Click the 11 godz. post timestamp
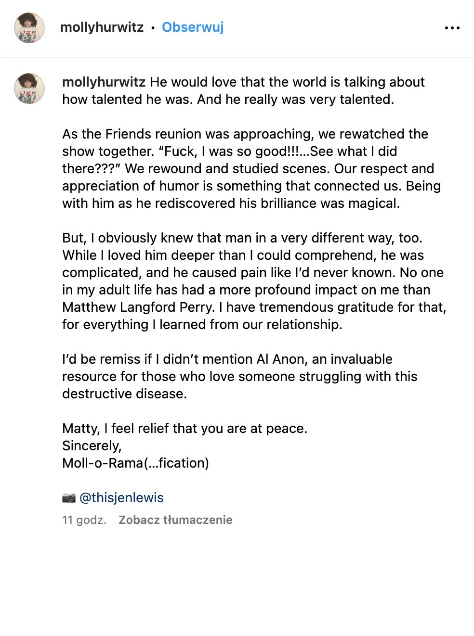Screen dimensions: 474x636 point(84,520)
